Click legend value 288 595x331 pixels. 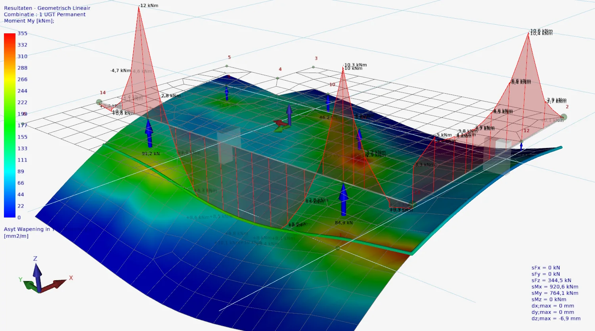point(23,68)
